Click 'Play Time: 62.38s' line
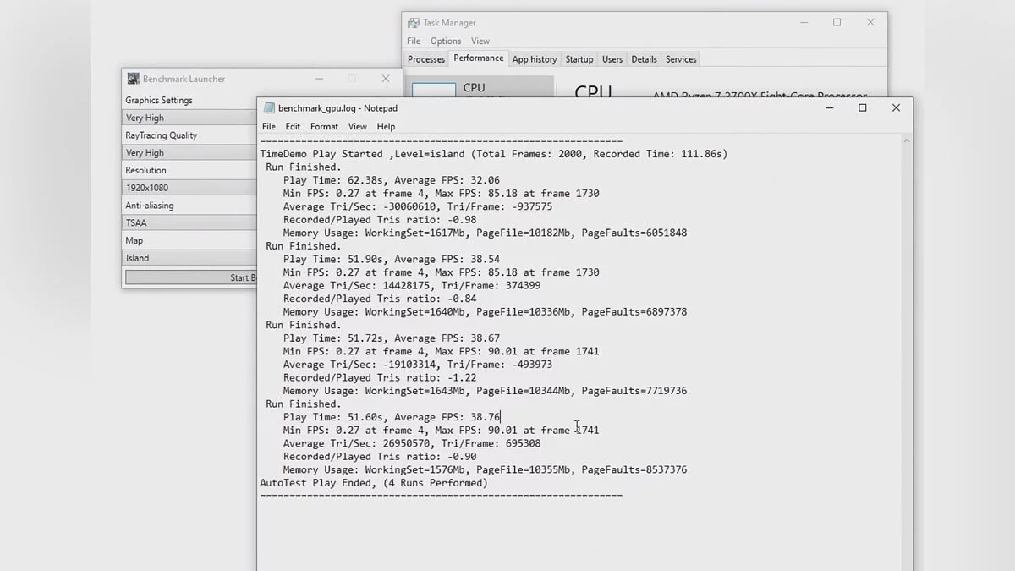 pyautogui.click(x=392, y=180)
